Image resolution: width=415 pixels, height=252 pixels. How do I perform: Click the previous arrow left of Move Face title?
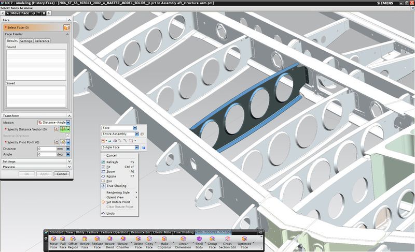(3, 13)
